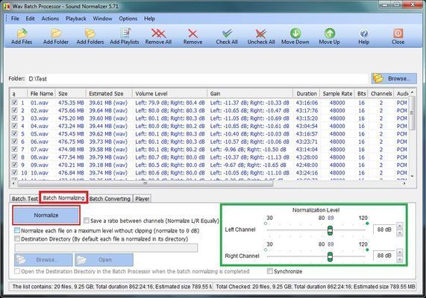Select the 07.wav file name
This screenshot has height=298, width=426.
[x=40, y=149]
